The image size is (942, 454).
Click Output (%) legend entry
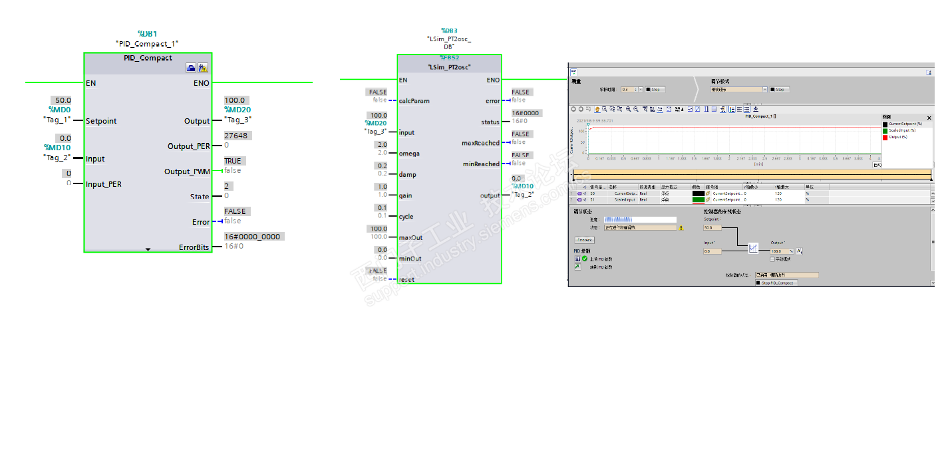coord(899,137)
